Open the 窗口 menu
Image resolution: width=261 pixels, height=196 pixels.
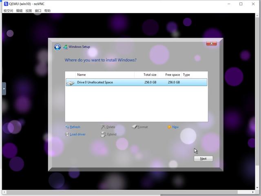pos(38,11)
